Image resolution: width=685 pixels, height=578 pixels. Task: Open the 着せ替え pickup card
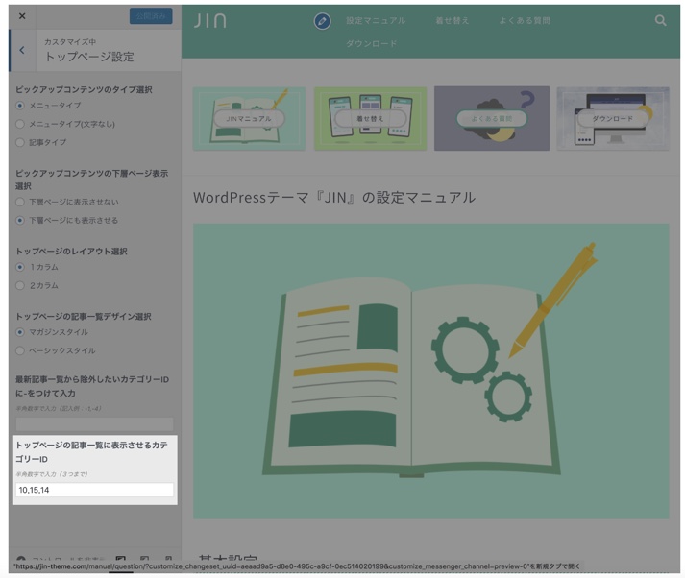[371, 118]
